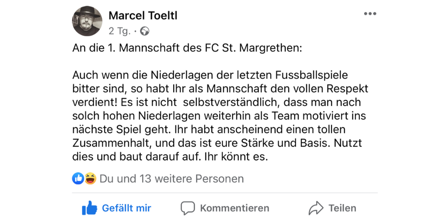443x221 pixels.
Task: Click the globe public audience icon
Action: [x=144, y=31]
